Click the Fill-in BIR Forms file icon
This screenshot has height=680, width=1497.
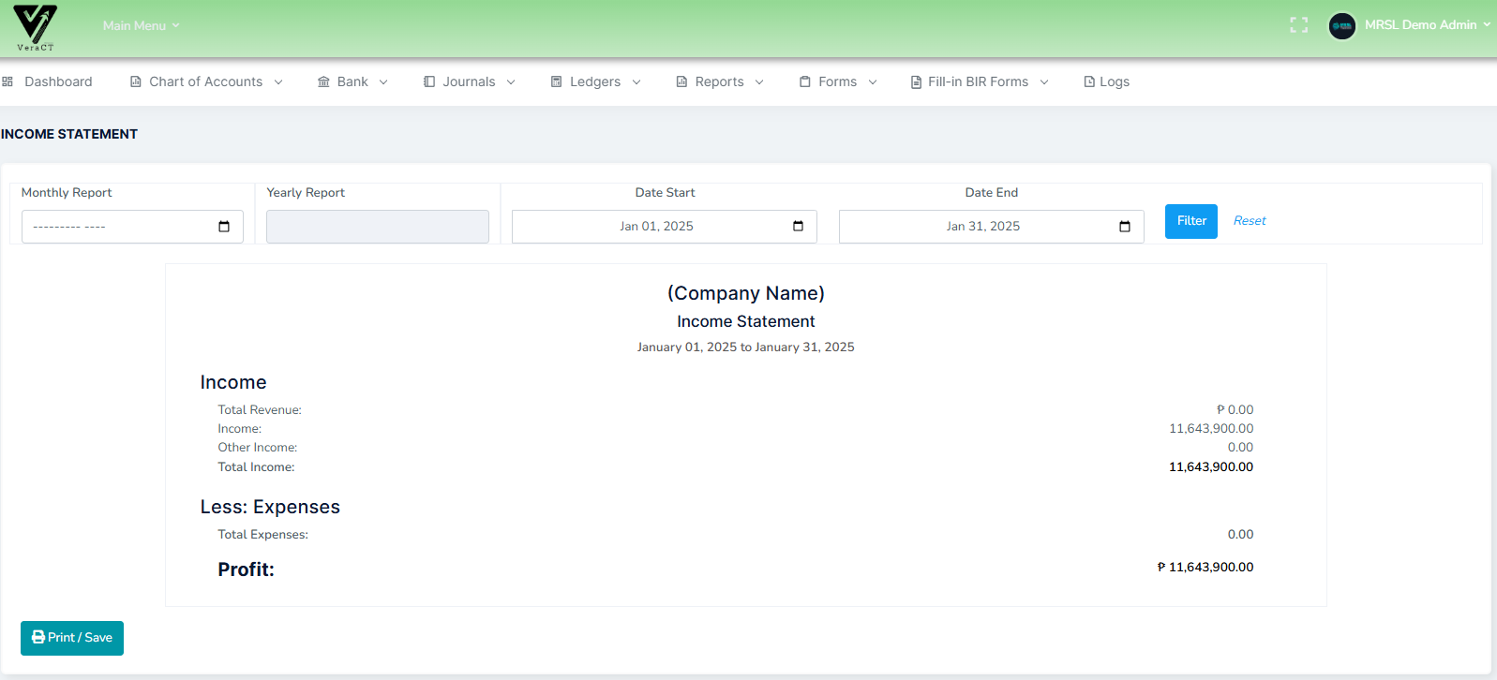coord(916,82)
